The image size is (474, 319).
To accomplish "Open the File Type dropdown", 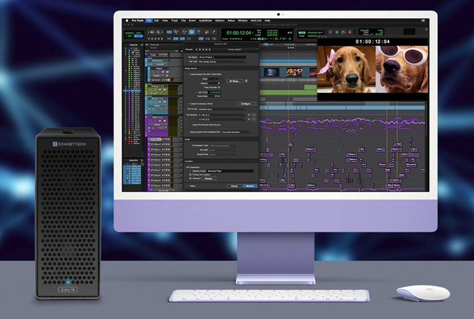I will pyautogui.click(x=222, y=62).
